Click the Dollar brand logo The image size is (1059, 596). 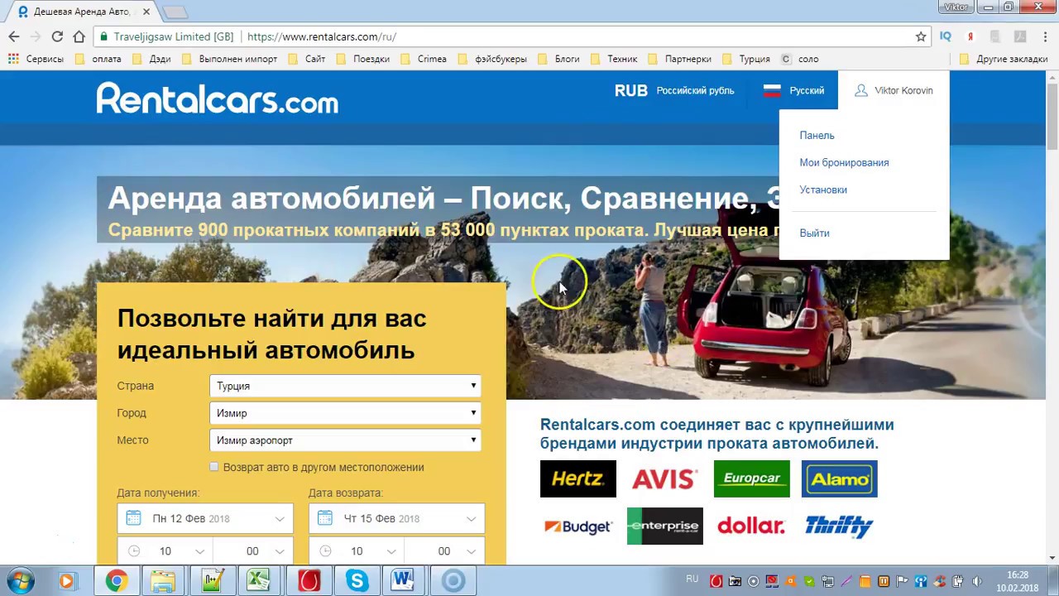[x=752, y=526]
